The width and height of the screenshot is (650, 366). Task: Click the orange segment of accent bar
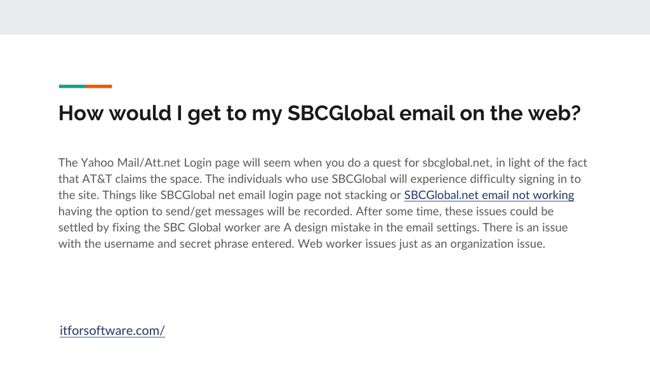coord(98,86)
